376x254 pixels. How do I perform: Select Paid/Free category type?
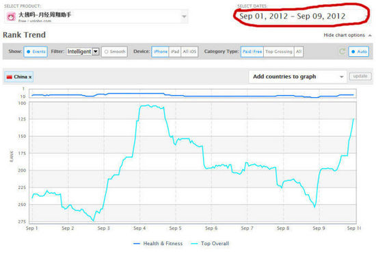pyautogui.click(x=252, y=51)
